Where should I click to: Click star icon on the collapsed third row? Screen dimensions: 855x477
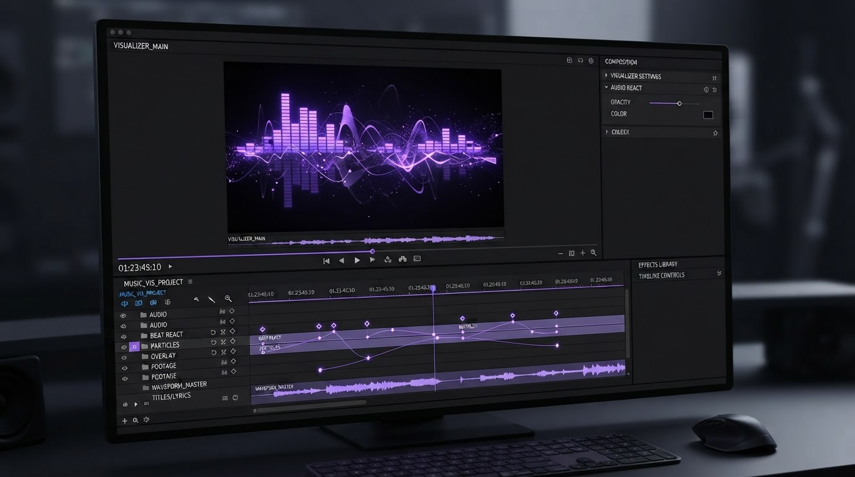click(715, 133)
